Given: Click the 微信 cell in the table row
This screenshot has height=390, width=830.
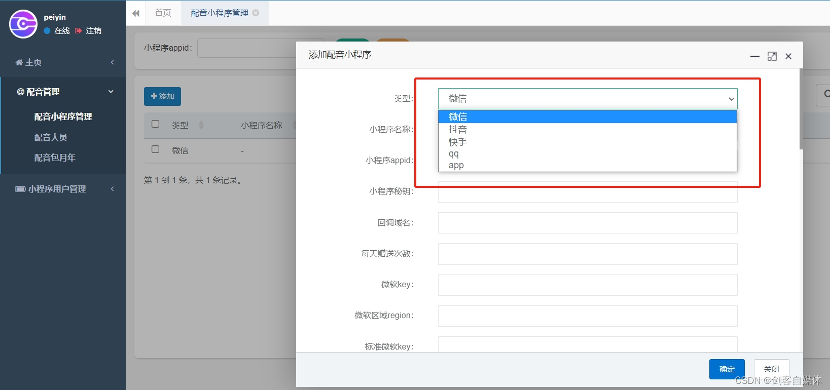Looking at the screenshot, I should (x=180, y=150).
